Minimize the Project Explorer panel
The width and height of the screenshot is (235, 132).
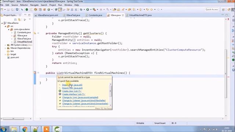(x=25, y=15)
